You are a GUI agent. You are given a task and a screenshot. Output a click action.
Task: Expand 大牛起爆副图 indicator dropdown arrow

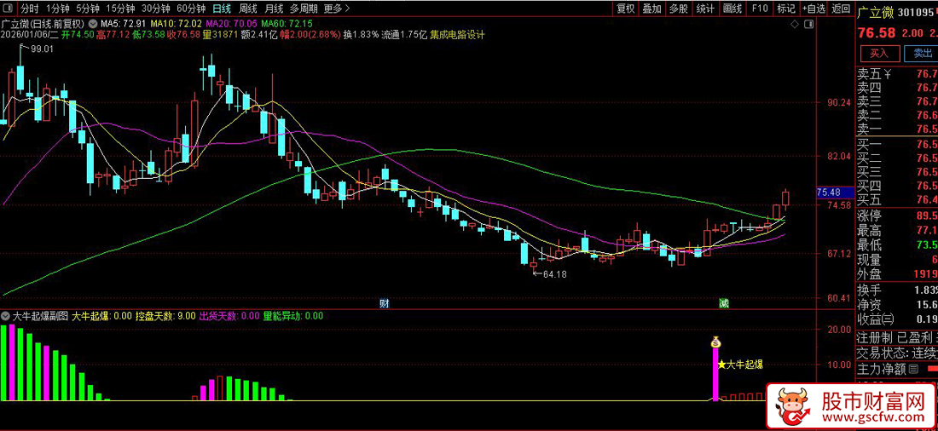pyautogui.click(x=6, y=316)
